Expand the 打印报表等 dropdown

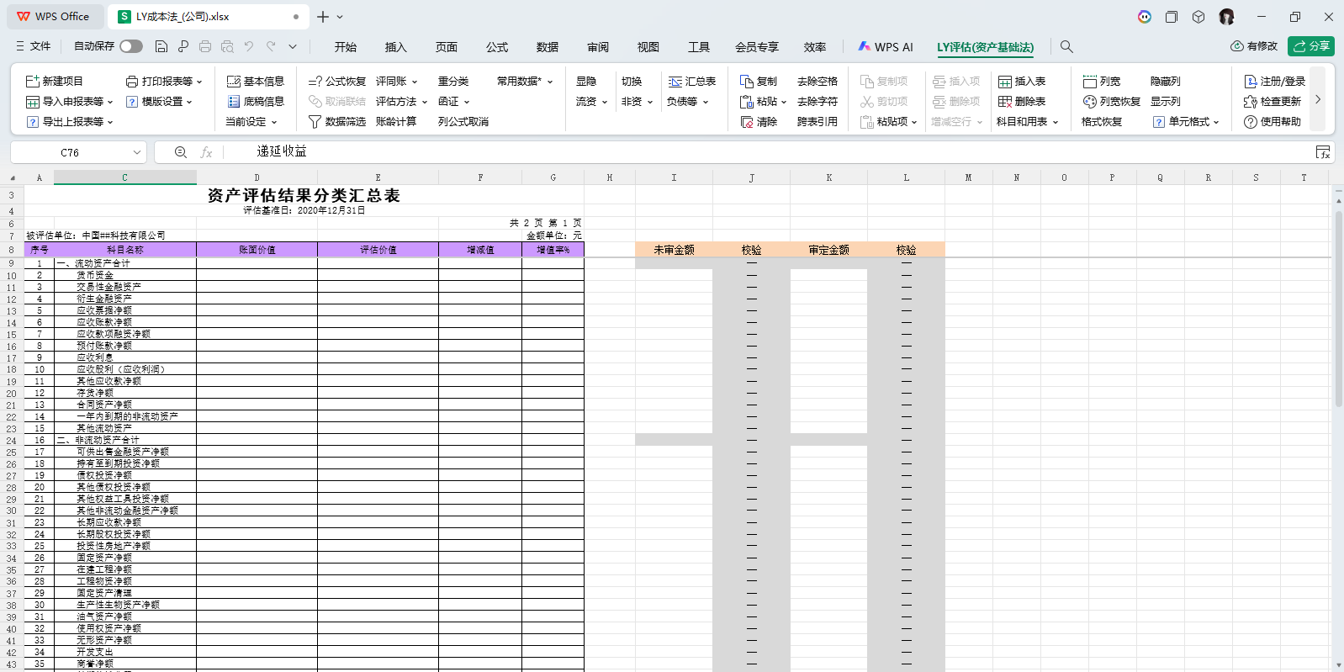pos(199,82)
